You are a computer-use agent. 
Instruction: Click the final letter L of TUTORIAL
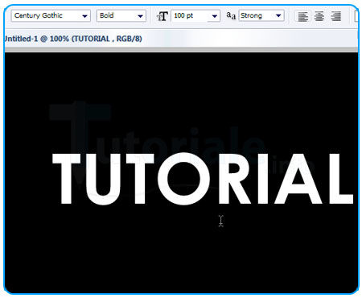click(x=339, y=179)
